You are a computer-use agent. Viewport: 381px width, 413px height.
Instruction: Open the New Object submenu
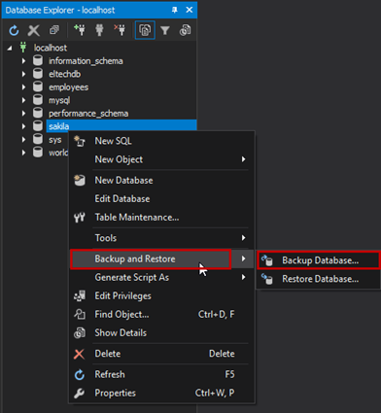161,159
